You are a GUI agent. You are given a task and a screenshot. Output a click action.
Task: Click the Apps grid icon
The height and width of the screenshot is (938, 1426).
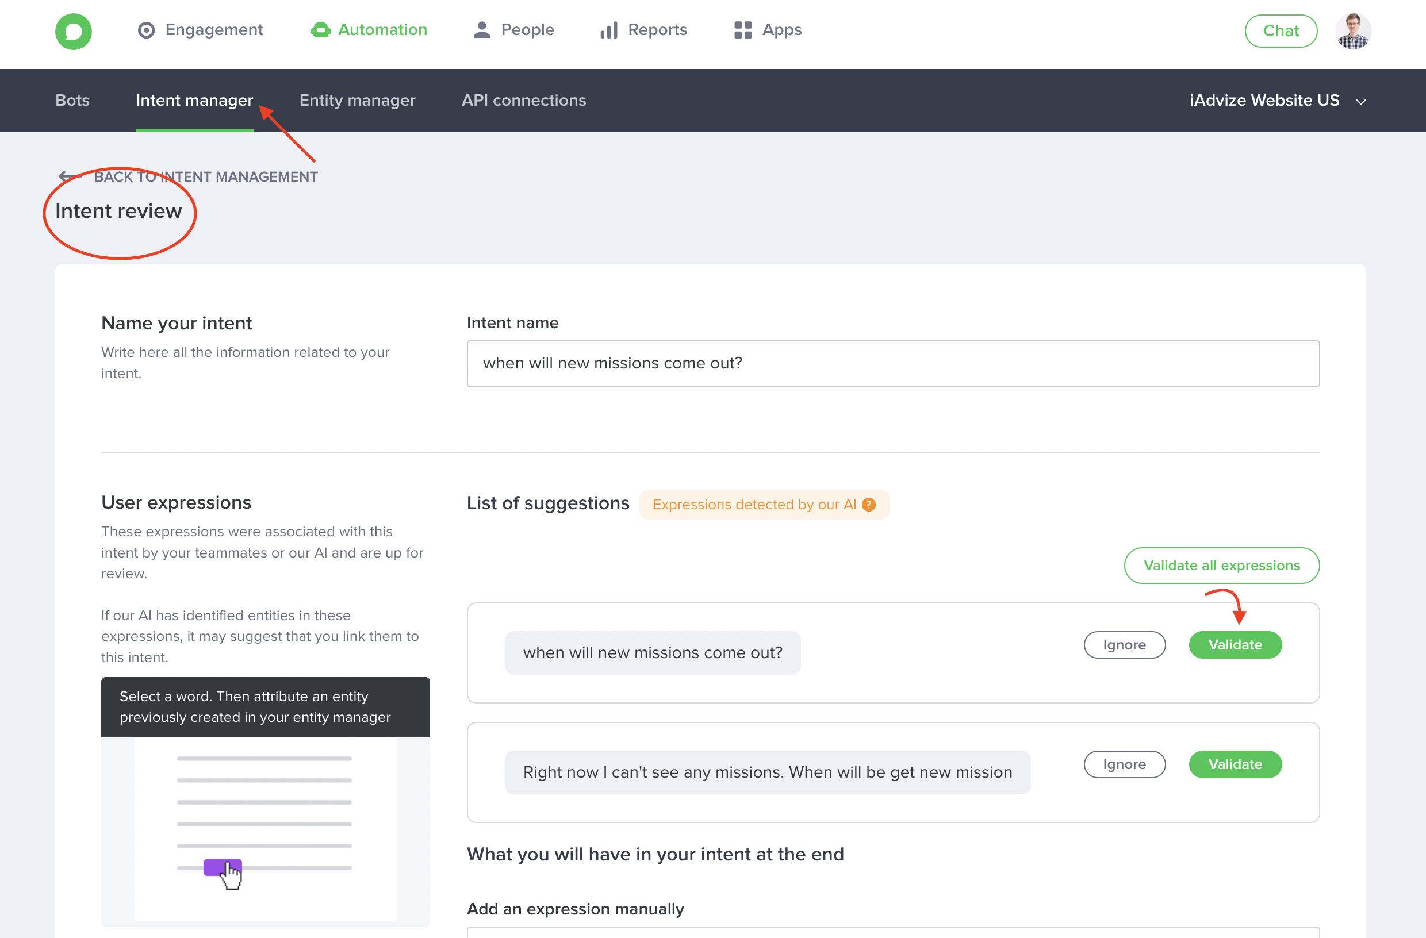743,30
